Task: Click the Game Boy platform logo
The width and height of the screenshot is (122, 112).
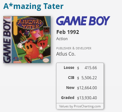Action: [83, 21]
